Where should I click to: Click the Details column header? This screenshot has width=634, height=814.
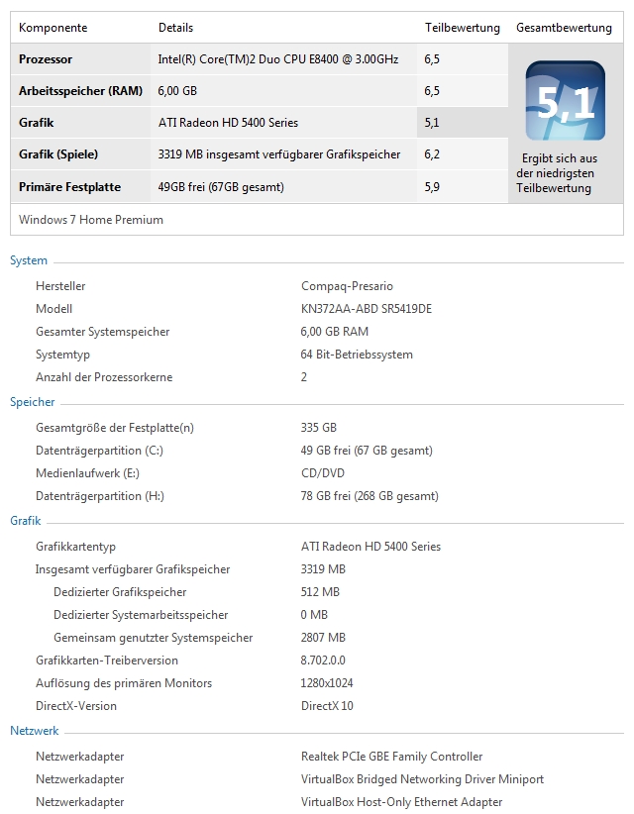[175, 28]
